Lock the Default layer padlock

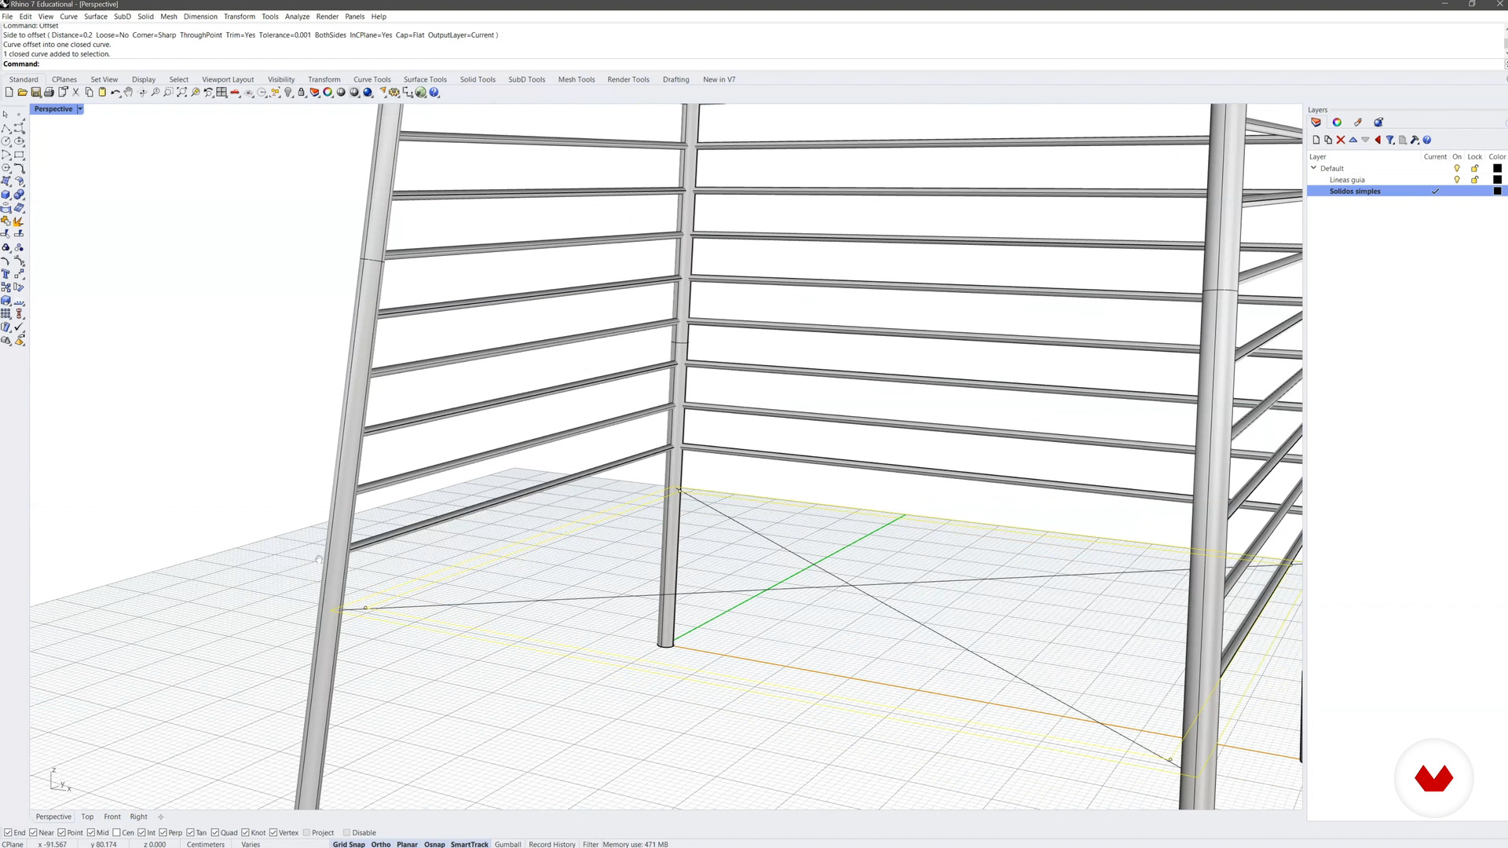tap(1475, 168)
